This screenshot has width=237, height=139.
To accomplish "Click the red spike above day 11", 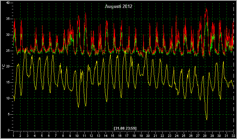I will pos(85,13).
